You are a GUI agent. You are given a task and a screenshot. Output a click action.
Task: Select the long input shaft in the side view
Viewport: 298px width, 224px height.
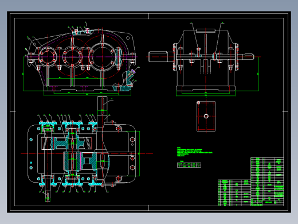pos(161,56)
